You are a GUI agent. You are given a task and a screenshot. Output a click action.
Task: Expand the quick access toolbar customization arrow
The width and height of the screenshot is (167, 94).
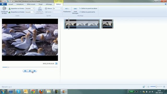(13, 1)
